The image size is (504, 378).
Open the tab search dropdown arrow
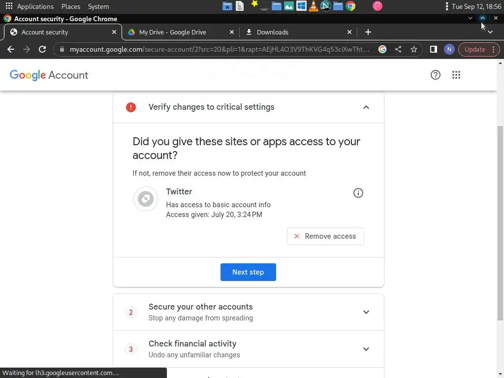tap(490, 32)
